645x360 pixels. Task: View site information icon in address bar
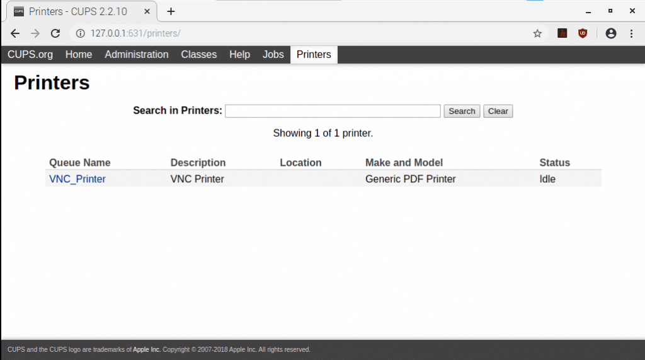pos(80,33)
